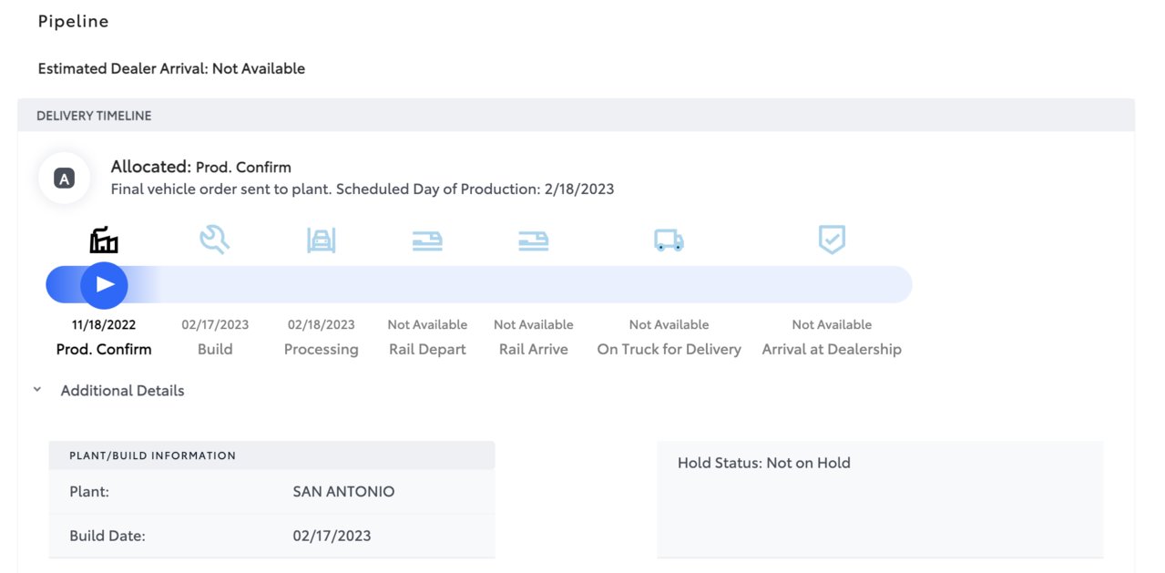
Task: Click the delivery truck icon
Action: click(x=669, y=240)
